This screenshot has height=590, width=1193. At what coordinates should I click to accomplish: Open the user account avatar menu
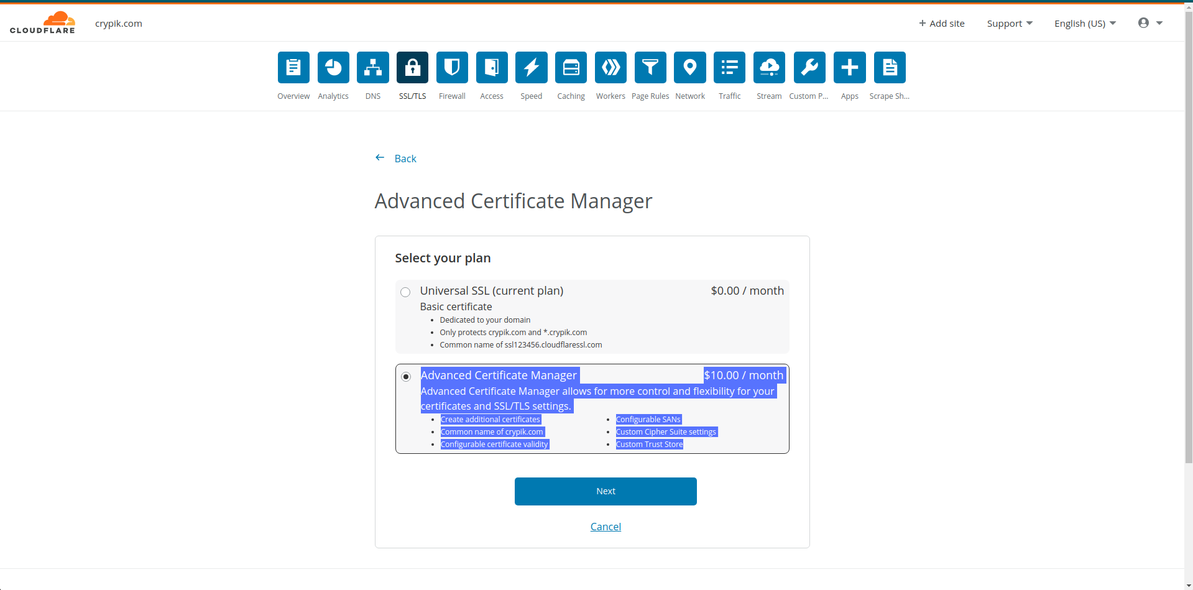click(1150, 23)
